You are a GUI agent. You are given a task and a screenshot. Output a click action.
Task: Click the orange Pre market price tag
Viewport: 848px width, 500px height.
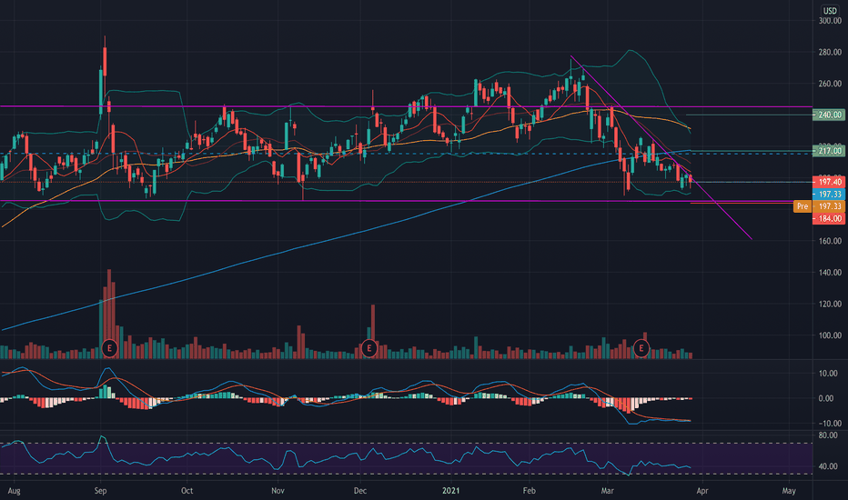click(x=803, y=206)
